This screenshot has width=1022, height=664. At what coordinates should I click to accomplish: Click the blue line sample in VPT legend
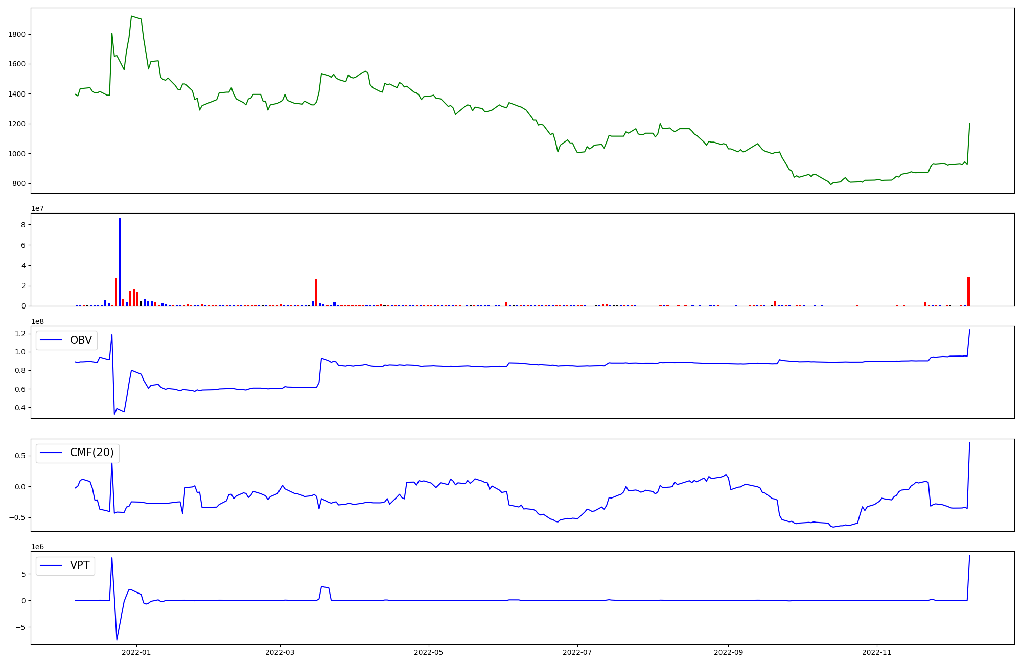(x=51, y=565)
